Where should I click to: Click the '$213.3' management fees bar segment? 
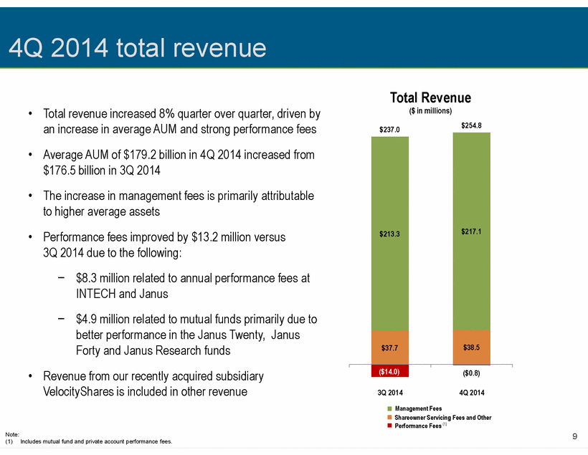point(389,234)
